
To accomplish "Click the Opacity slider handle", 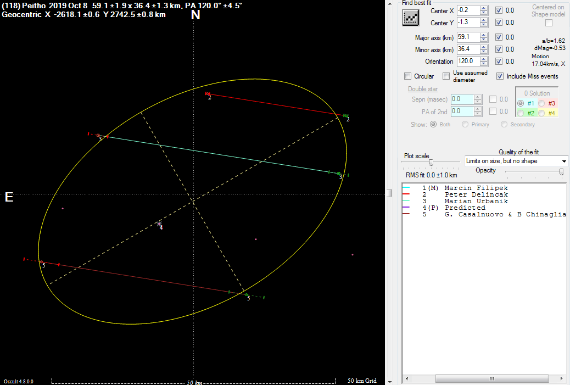I will tap(562, 172).
